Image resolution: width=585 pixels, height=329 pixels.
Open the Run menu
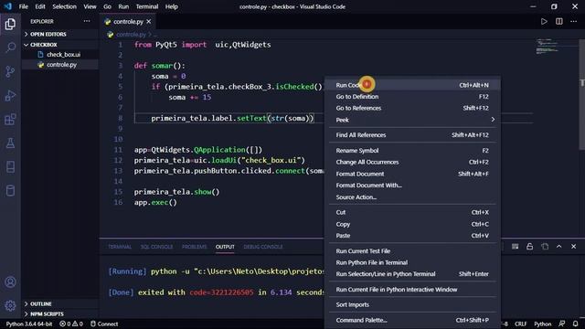pos(123,6)
